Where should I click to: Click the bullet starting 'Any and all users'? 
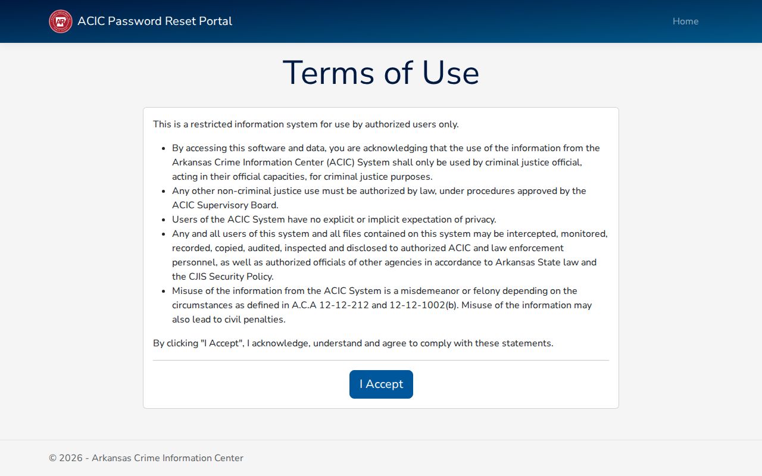click(390, 255)
